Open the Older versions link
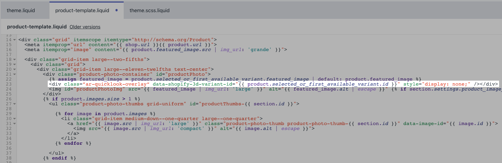The height and width of the screenshot is (163, 502). [85, 27]
